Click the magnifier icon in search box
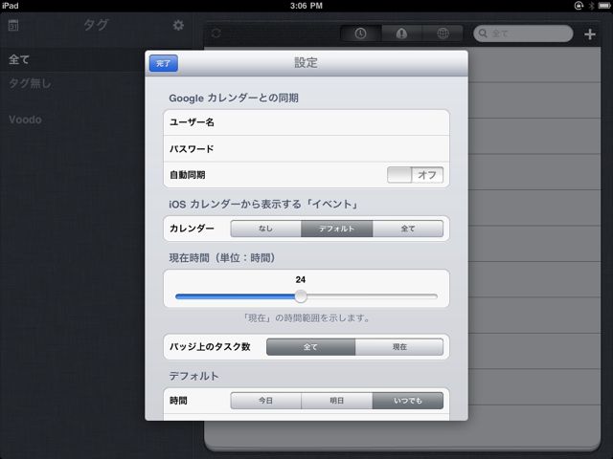The height and width of the screenshot is (459, 613). tap(483, 33)
